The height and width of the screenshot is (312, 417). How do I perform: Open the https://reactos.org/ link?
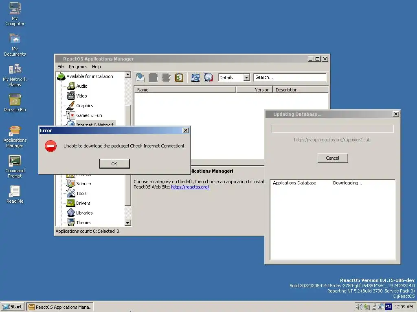(190, 187)
